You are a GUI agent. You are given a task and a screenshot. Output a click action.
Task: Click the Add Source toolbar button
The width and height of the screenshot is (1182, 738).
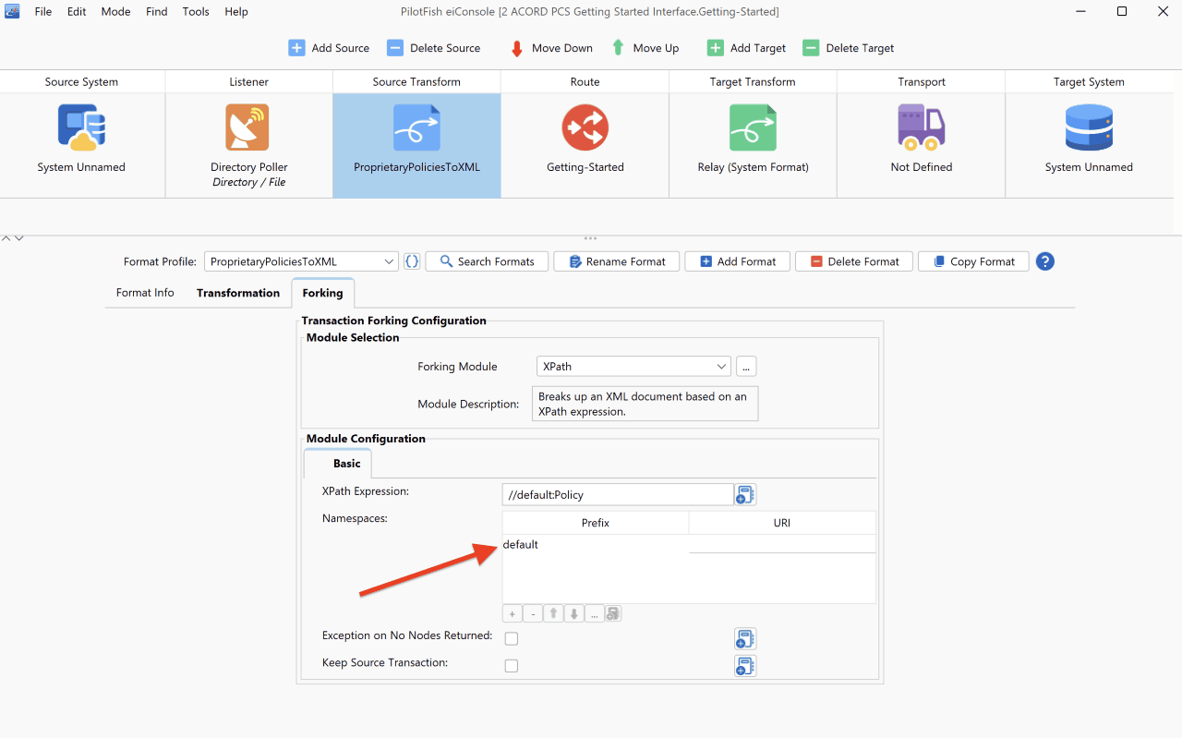click(329, 48)
